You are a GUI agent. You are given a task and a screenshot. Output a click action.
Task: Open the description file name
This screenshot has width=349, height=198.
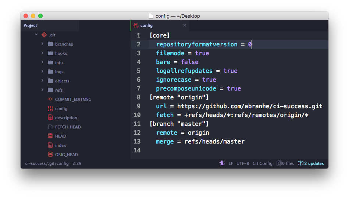pos(66,118)
